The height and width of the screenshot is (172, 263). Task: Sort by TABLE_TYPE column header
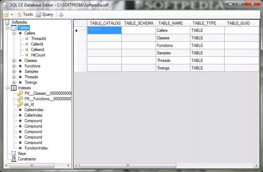tap(207, 23)
